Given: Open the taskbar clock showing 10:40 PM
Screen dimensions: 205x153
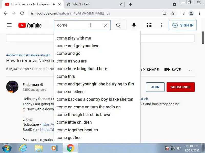Looking at the screenshot, I should 192,148.
